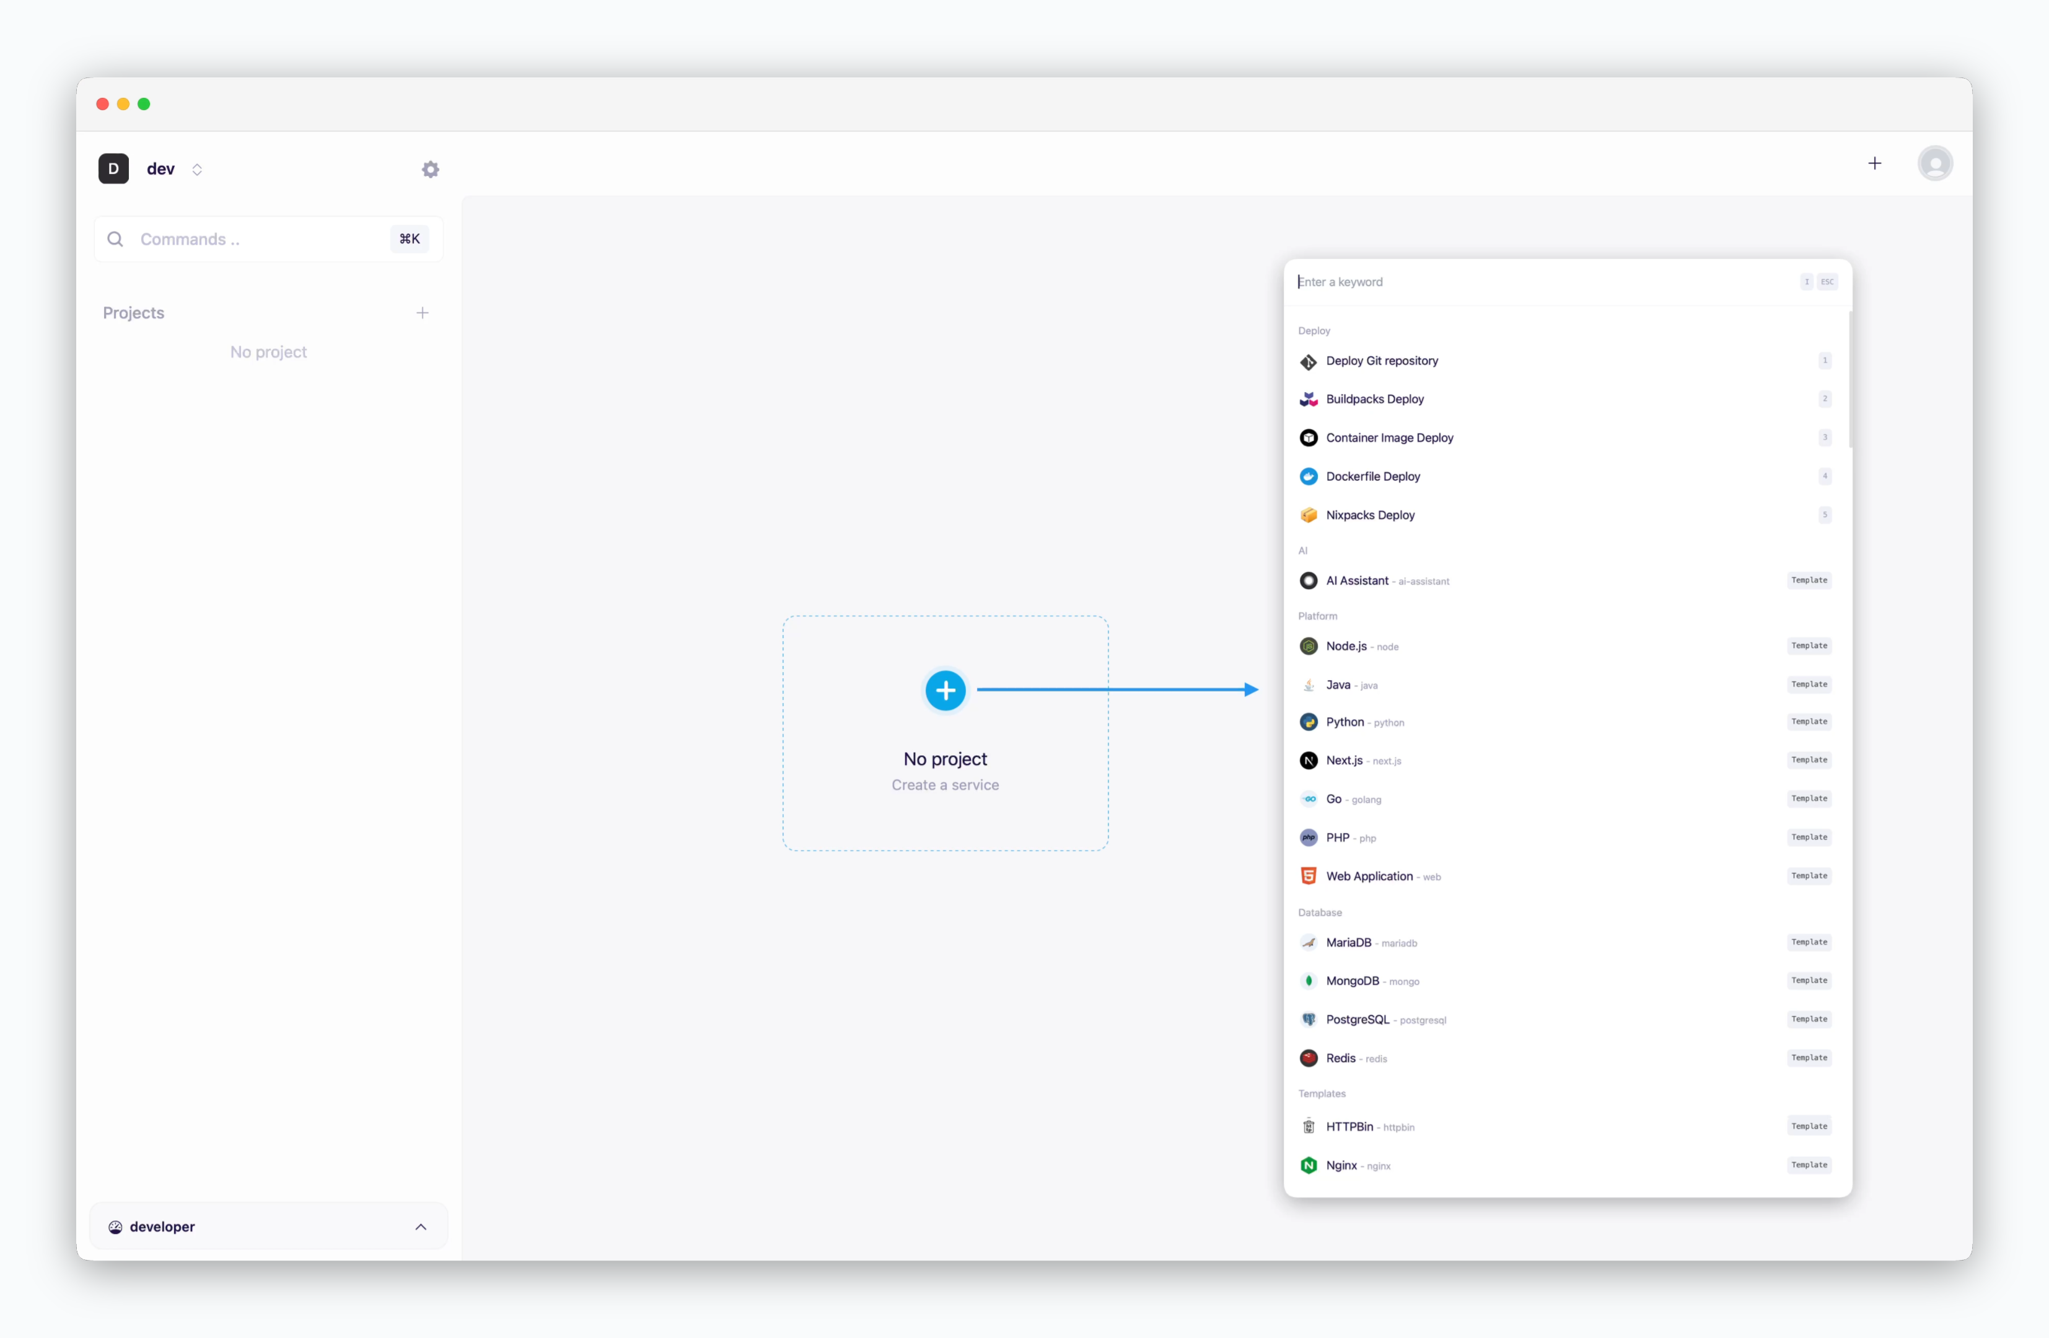Click the blue create service plus button
The image size is (2049, 1338).
coord(946,690)
